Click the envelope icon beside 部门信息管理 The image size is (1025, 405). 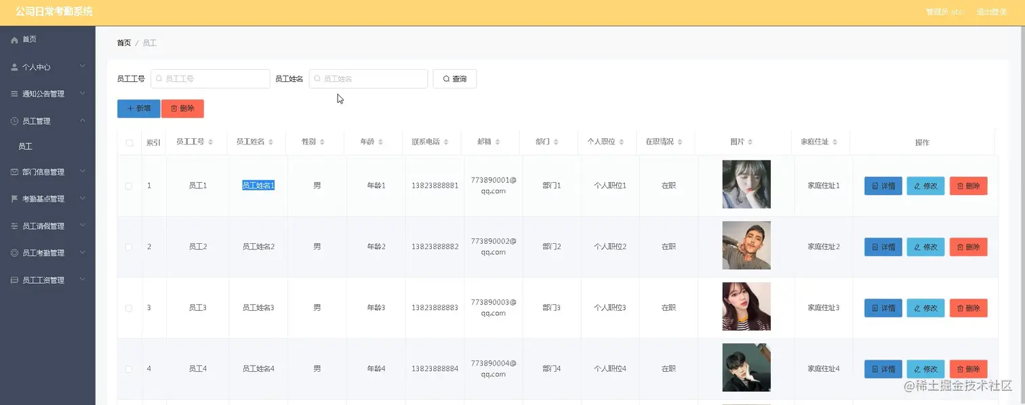pyautogui.click(x=14, y=172)
